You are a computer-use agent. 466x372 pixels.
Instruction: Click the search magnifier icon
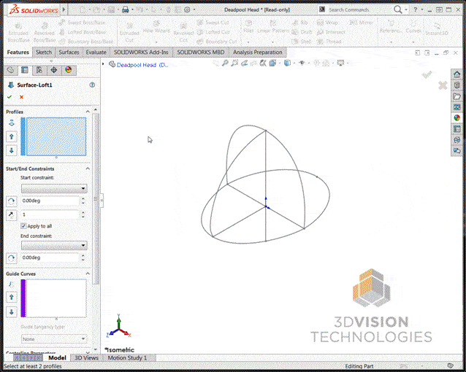coord(397,9)
